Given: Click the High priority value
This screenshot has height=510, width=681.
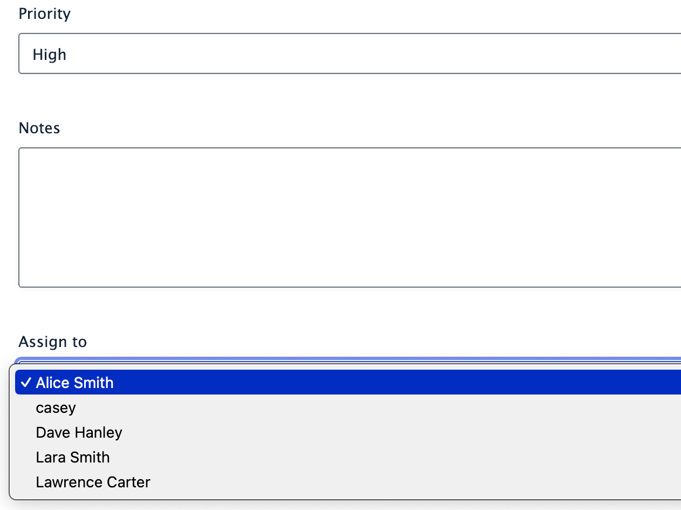Looking at the screenshot, I should point(50,54).
